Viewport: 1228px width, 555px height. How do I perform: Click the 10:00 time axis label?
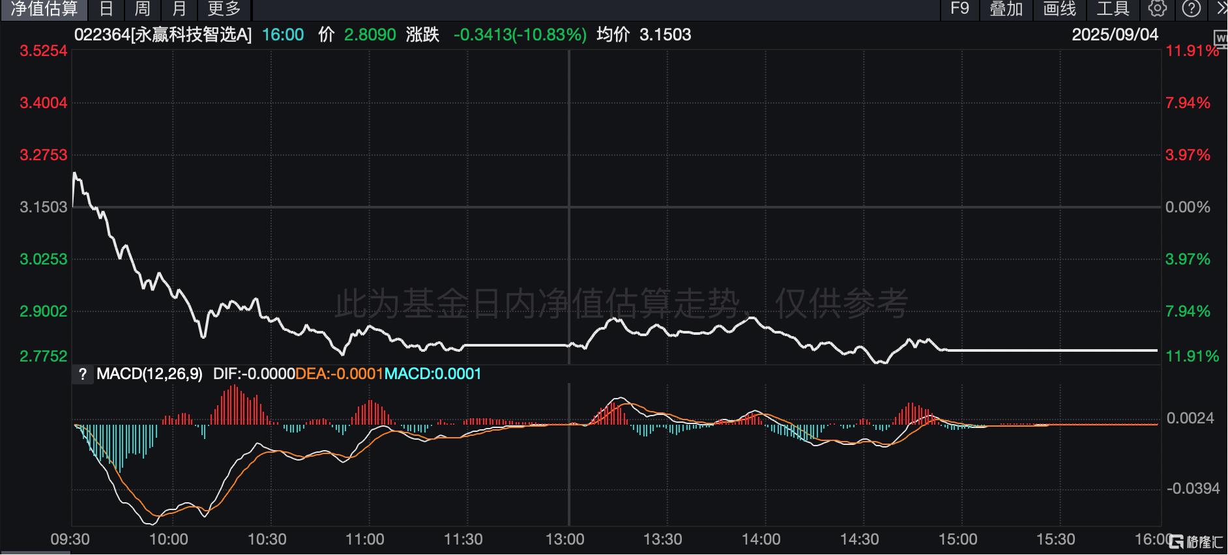(x=169, y=539)
